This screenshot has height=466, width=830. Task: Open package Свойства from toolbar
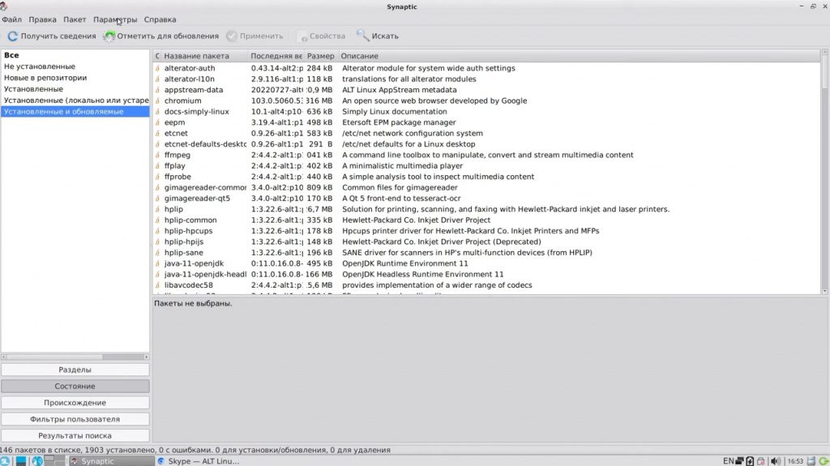(321, 36)
